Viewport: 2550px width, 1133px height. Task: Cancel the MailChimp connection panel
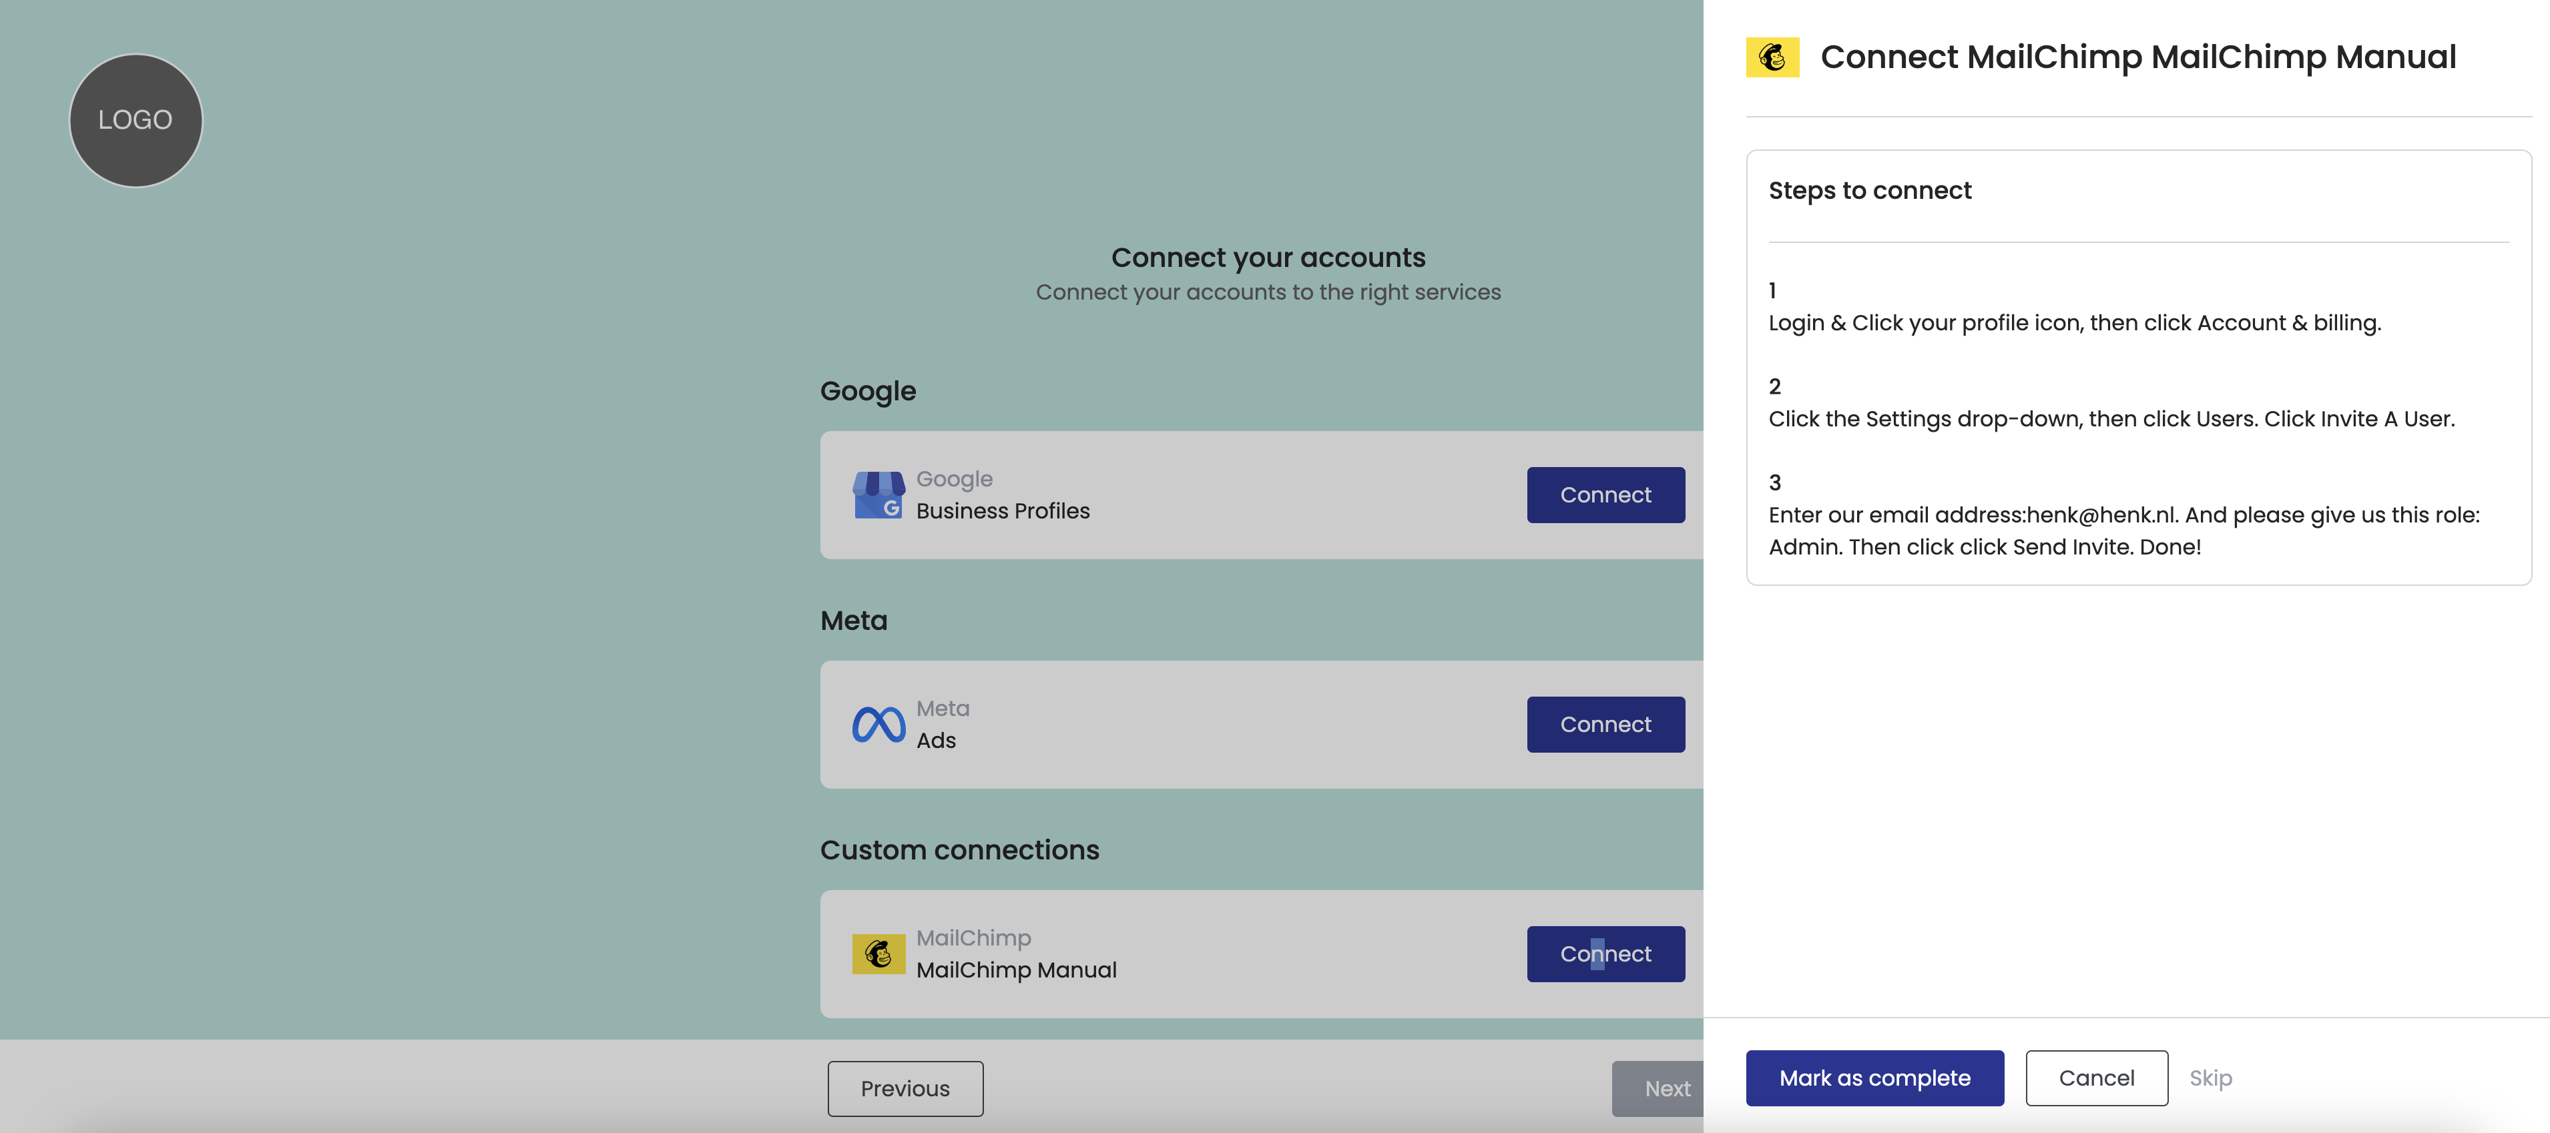coord(2097,1078)
